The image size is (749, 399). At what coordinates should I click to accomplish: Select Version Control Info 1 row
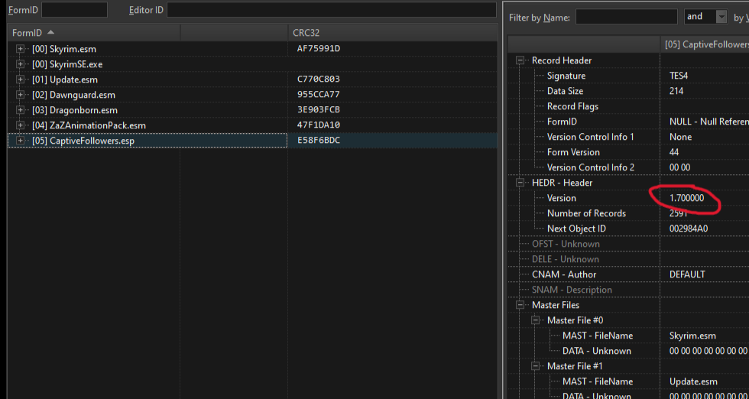[x=628, y=137]
